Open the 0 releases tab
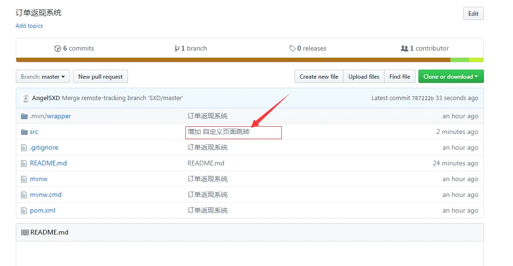 pos(308,48)
